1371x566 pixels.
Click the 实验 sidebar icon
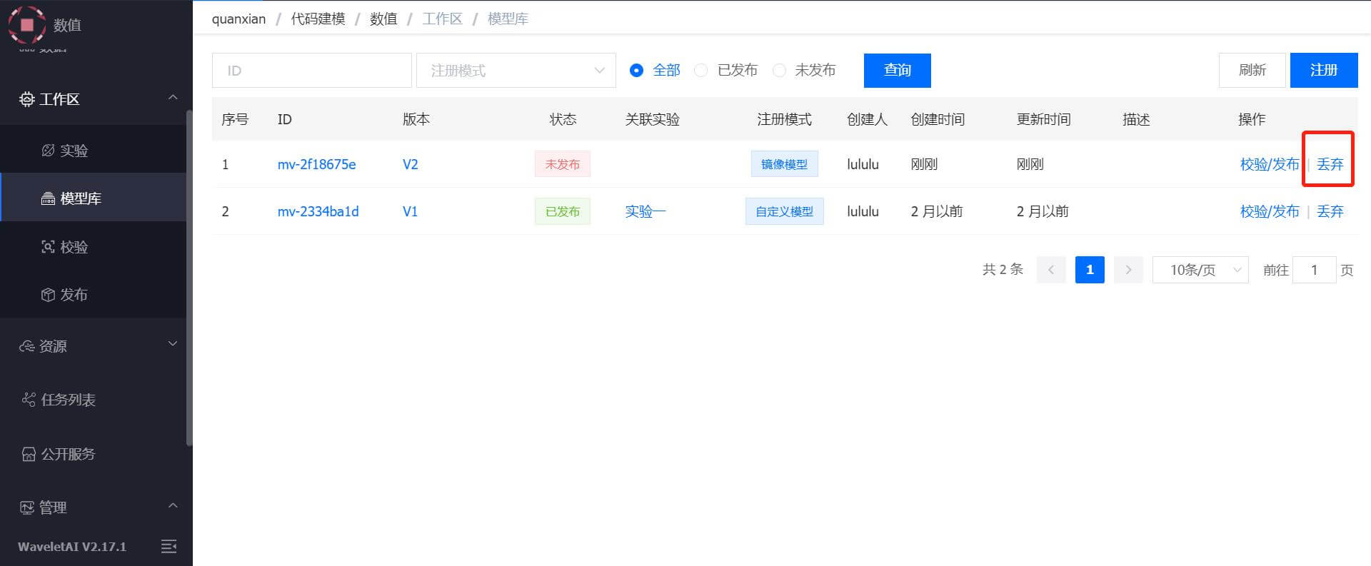coord(48,150)
